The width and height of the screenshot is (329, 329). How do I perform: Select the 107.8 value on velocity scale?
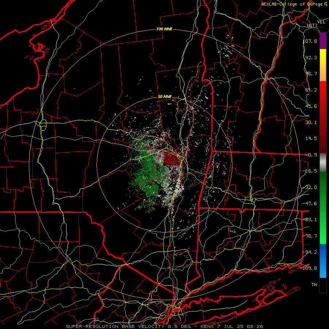tap(310, 41)
